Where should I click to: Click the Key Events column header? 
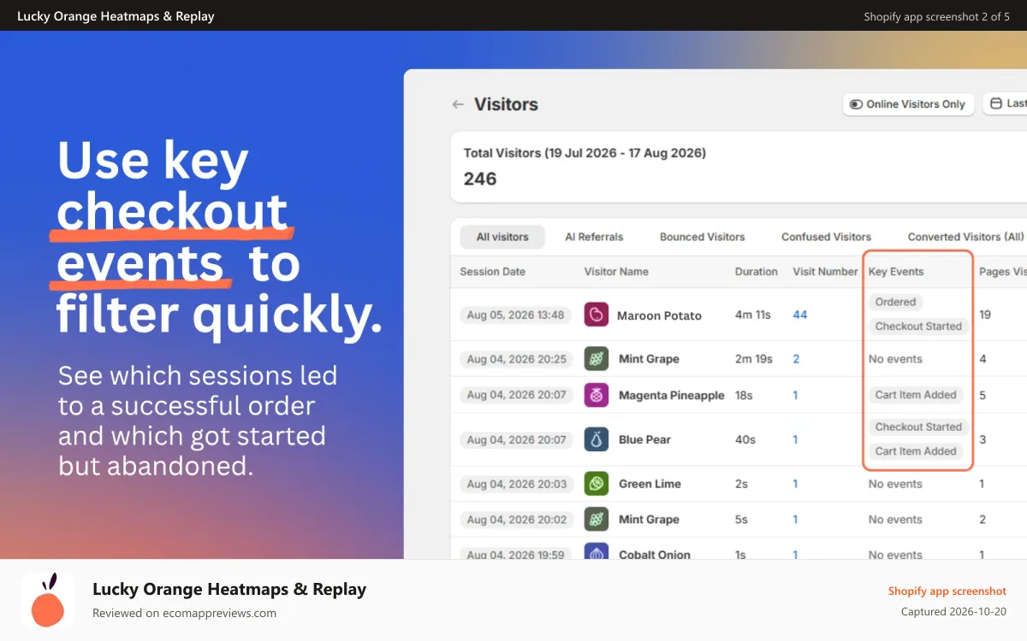coord(896,272)
